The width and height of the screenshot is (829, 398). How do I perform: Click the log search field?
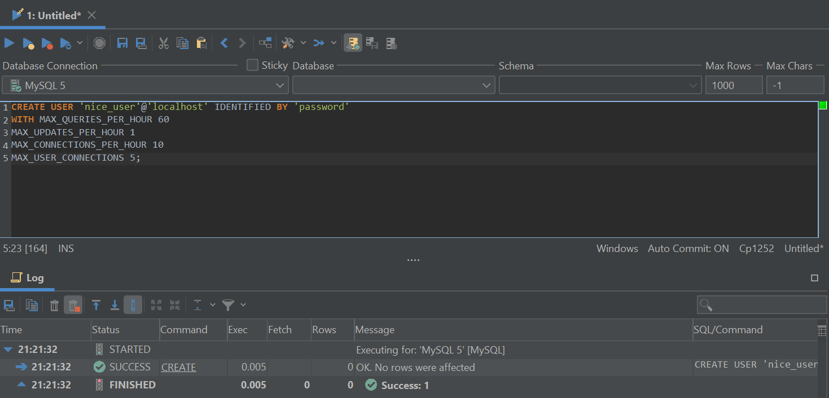(x=762, y=305)
